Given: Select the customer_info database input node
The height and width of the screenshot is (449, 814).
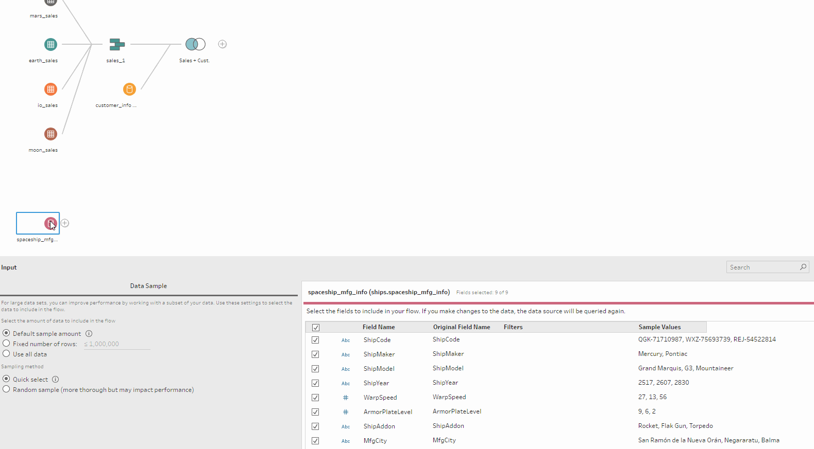Looking at the screenshot, I should pyautogui.click(x=129, y=89).
